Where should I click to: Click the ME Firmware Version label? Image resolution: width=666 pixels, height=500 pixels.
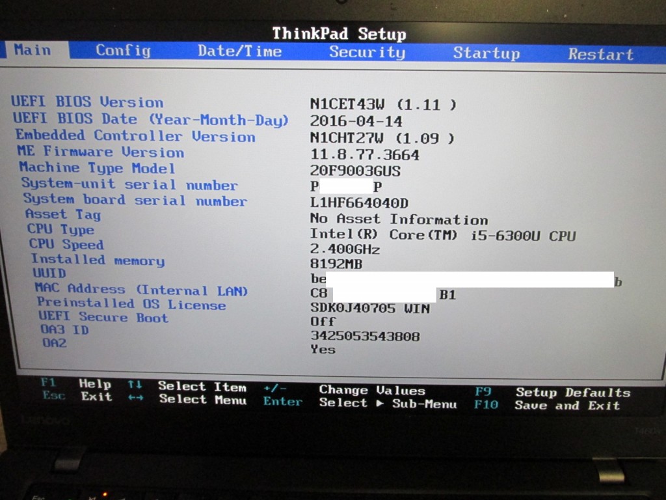coord(101,152)
